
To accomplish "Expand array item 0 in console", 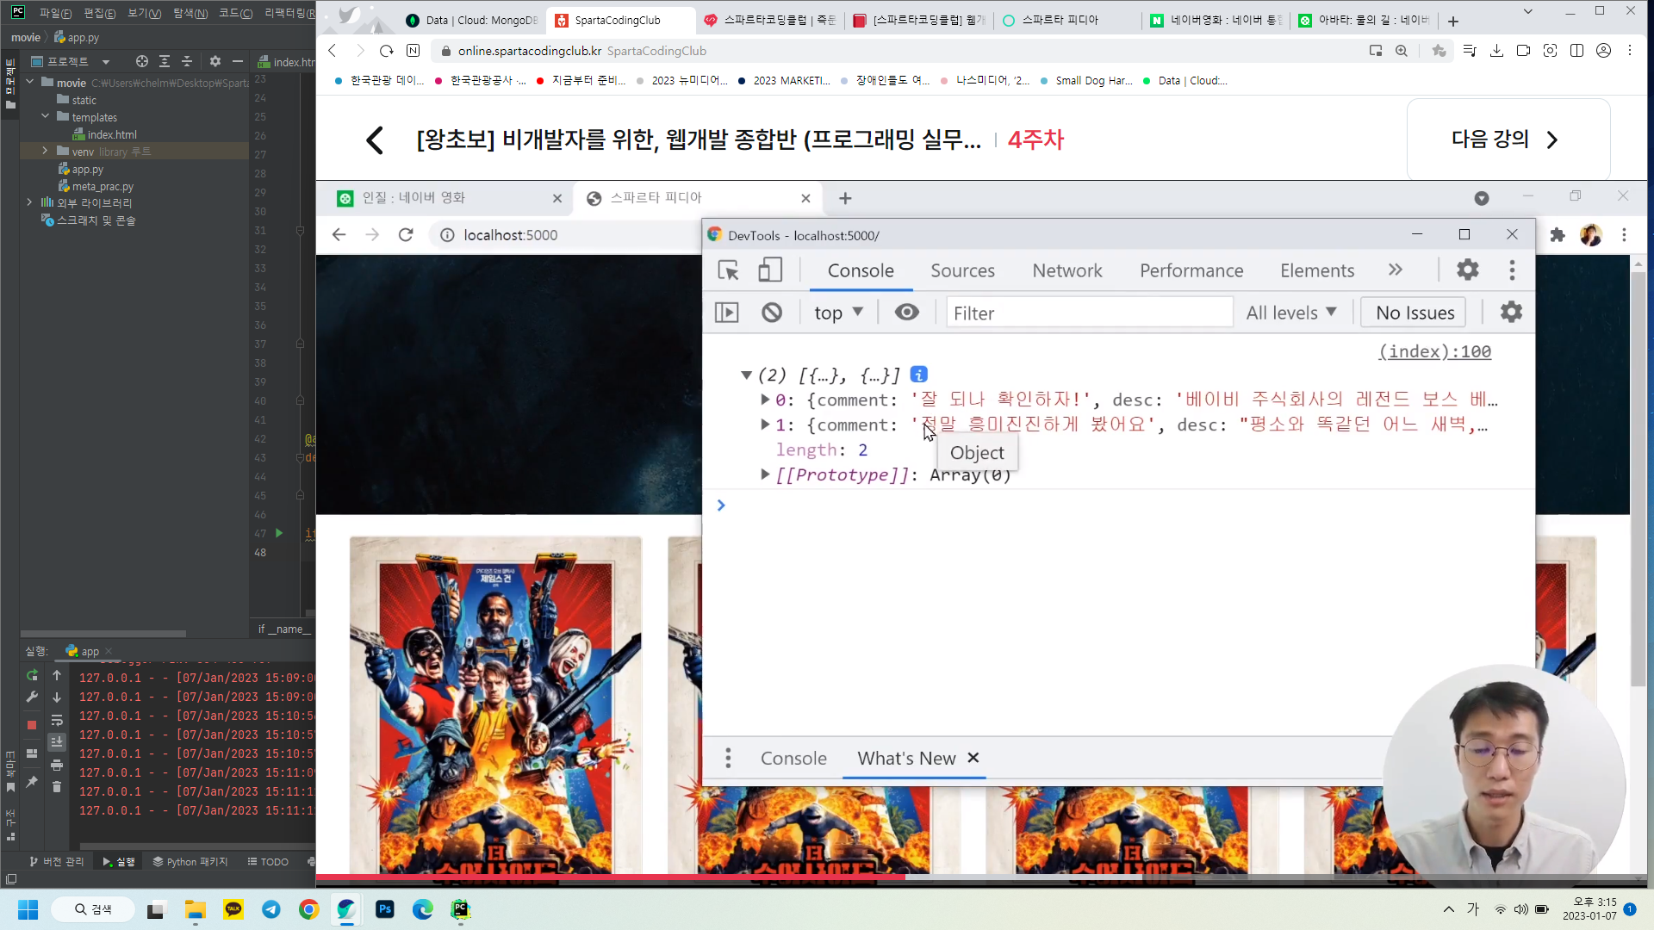I will 765,400.
